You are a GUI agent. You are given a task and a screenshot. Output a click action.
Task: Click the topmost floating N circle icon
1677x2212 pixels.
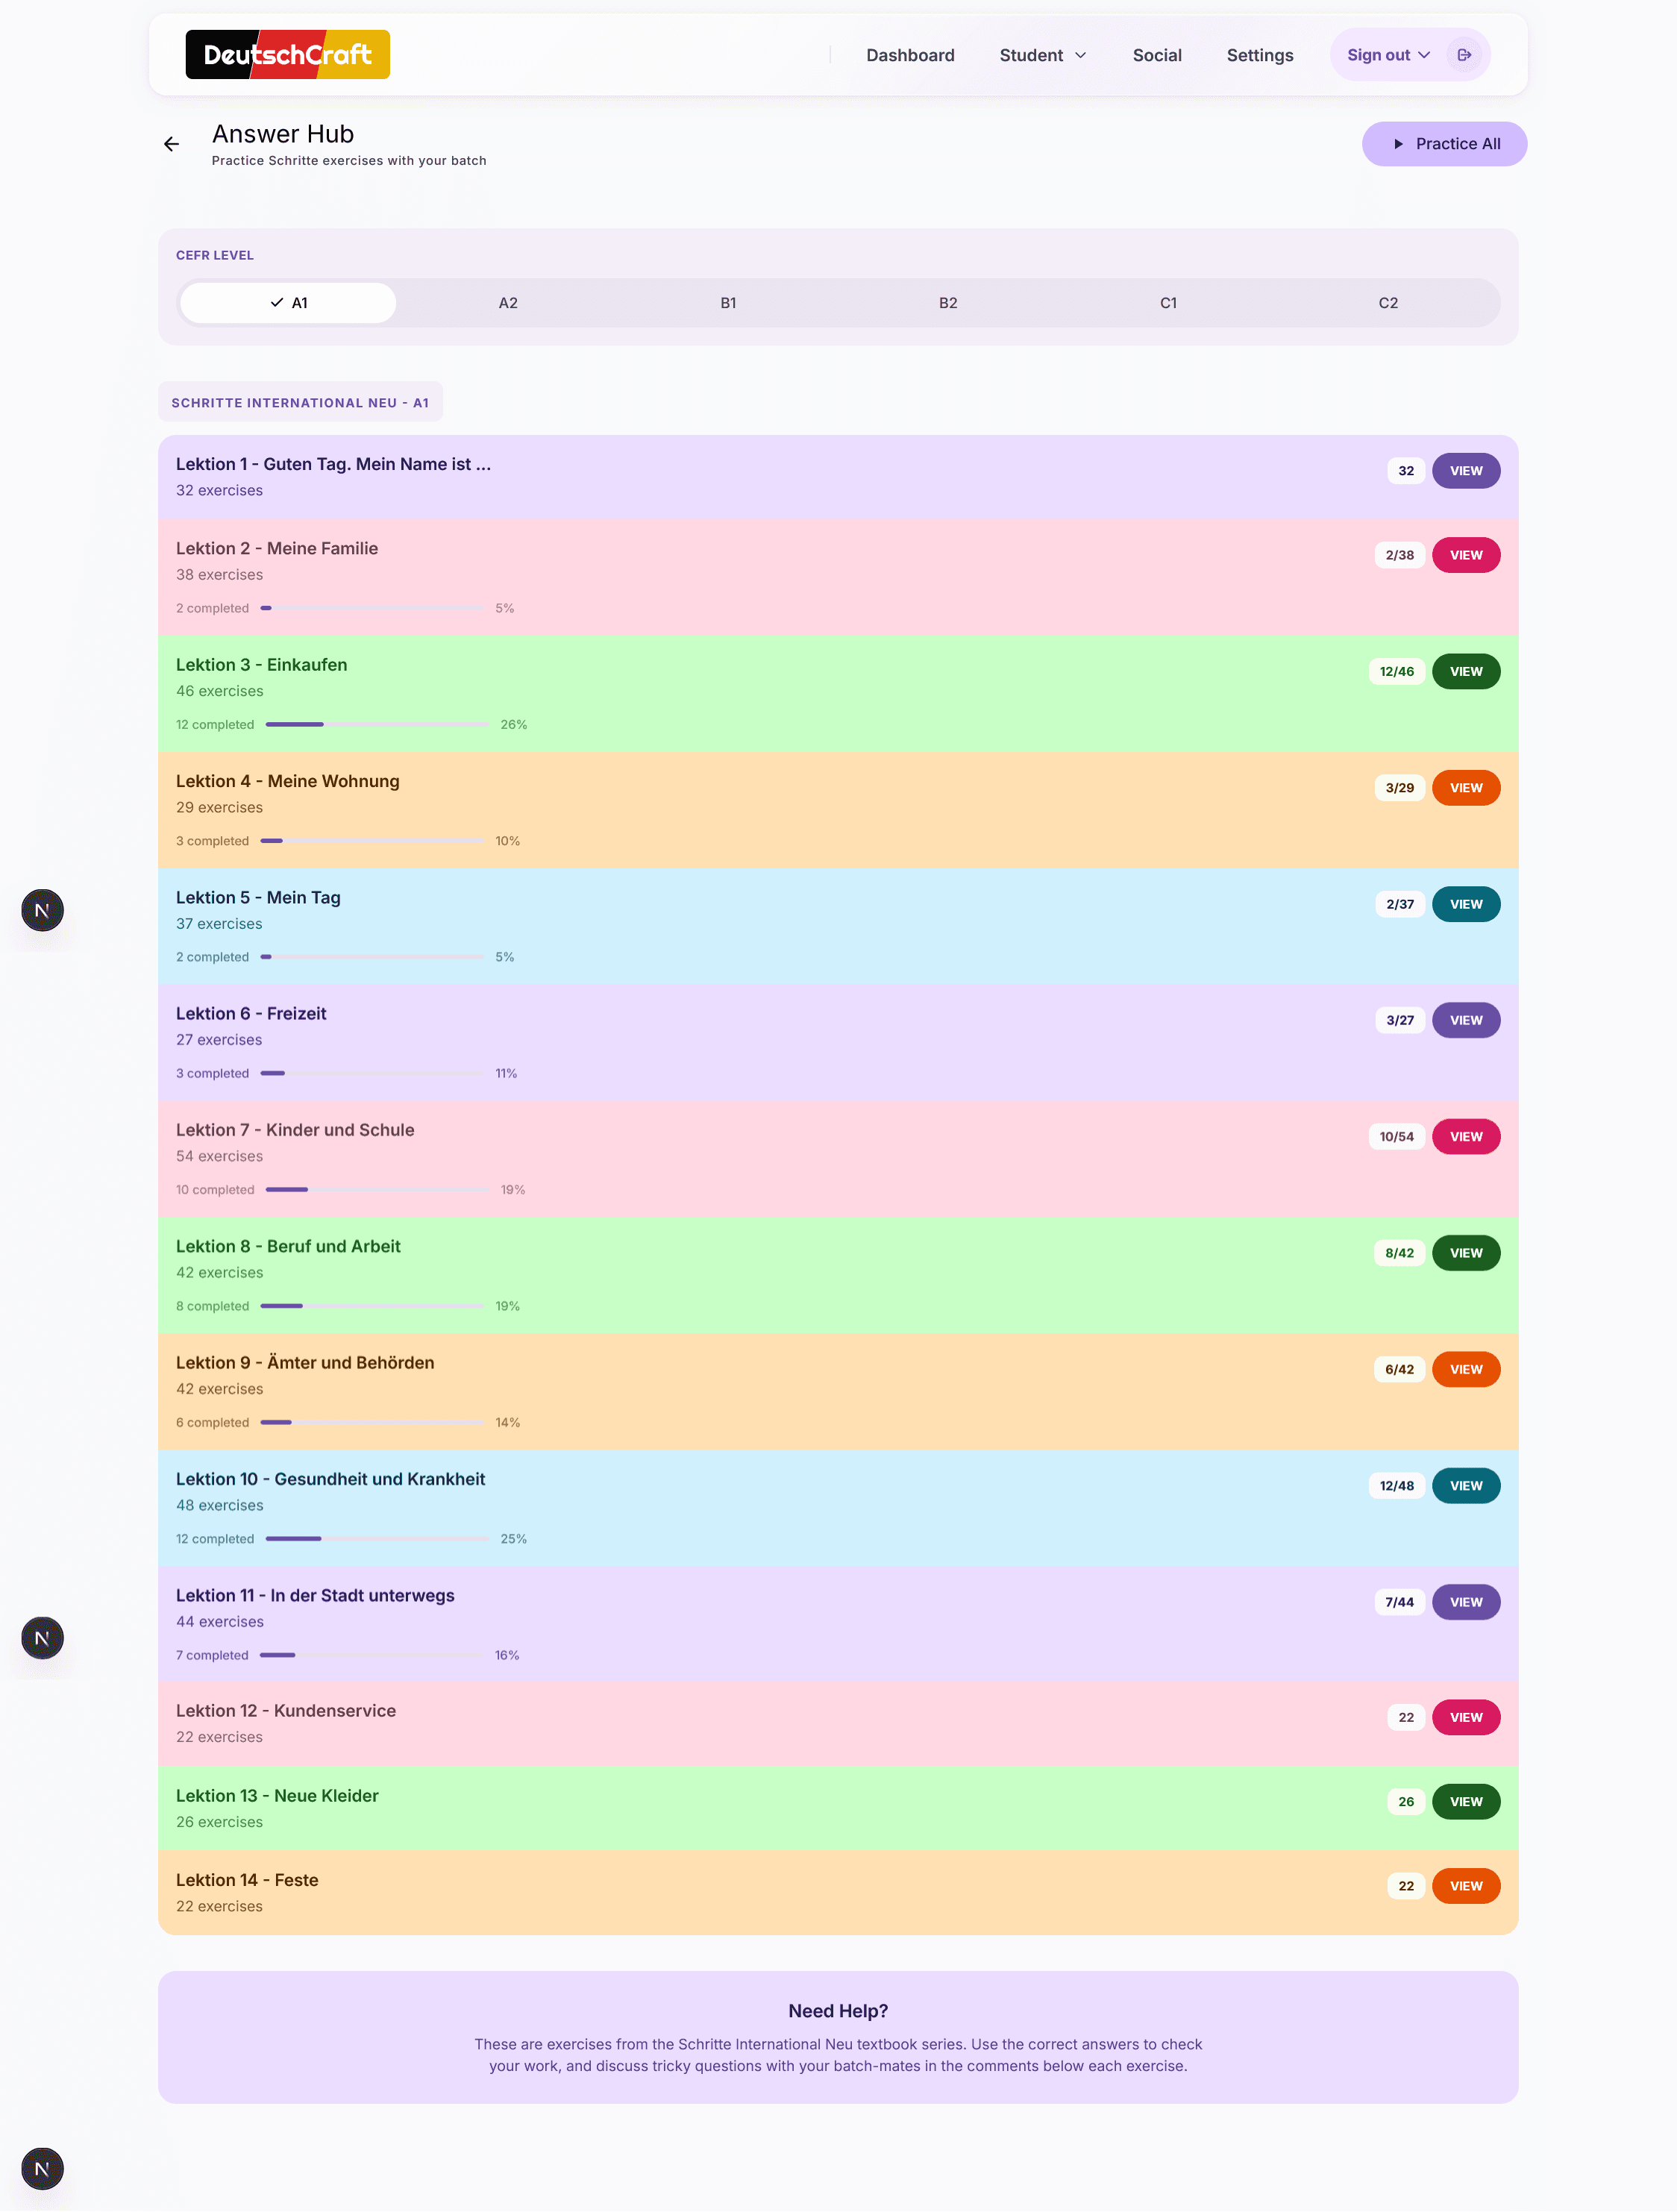[41, 910]
